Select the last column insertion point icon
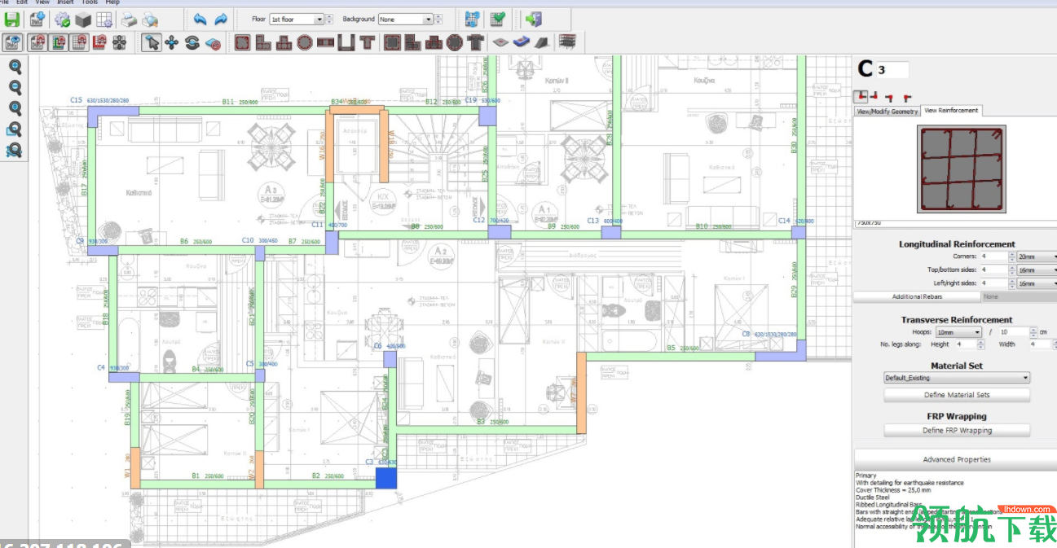This screenshot has height=548, width=1057. coord(907,97)
